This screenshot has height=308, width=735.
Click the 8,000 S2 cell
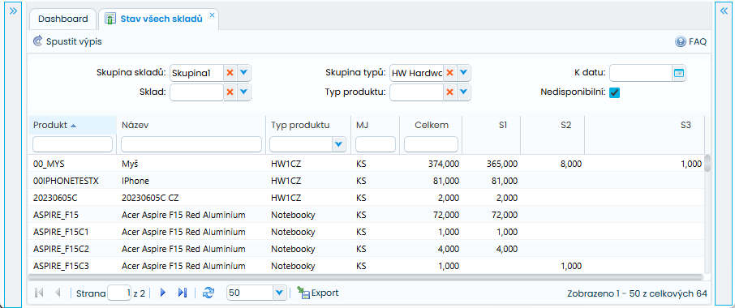[x=552, y=164]
